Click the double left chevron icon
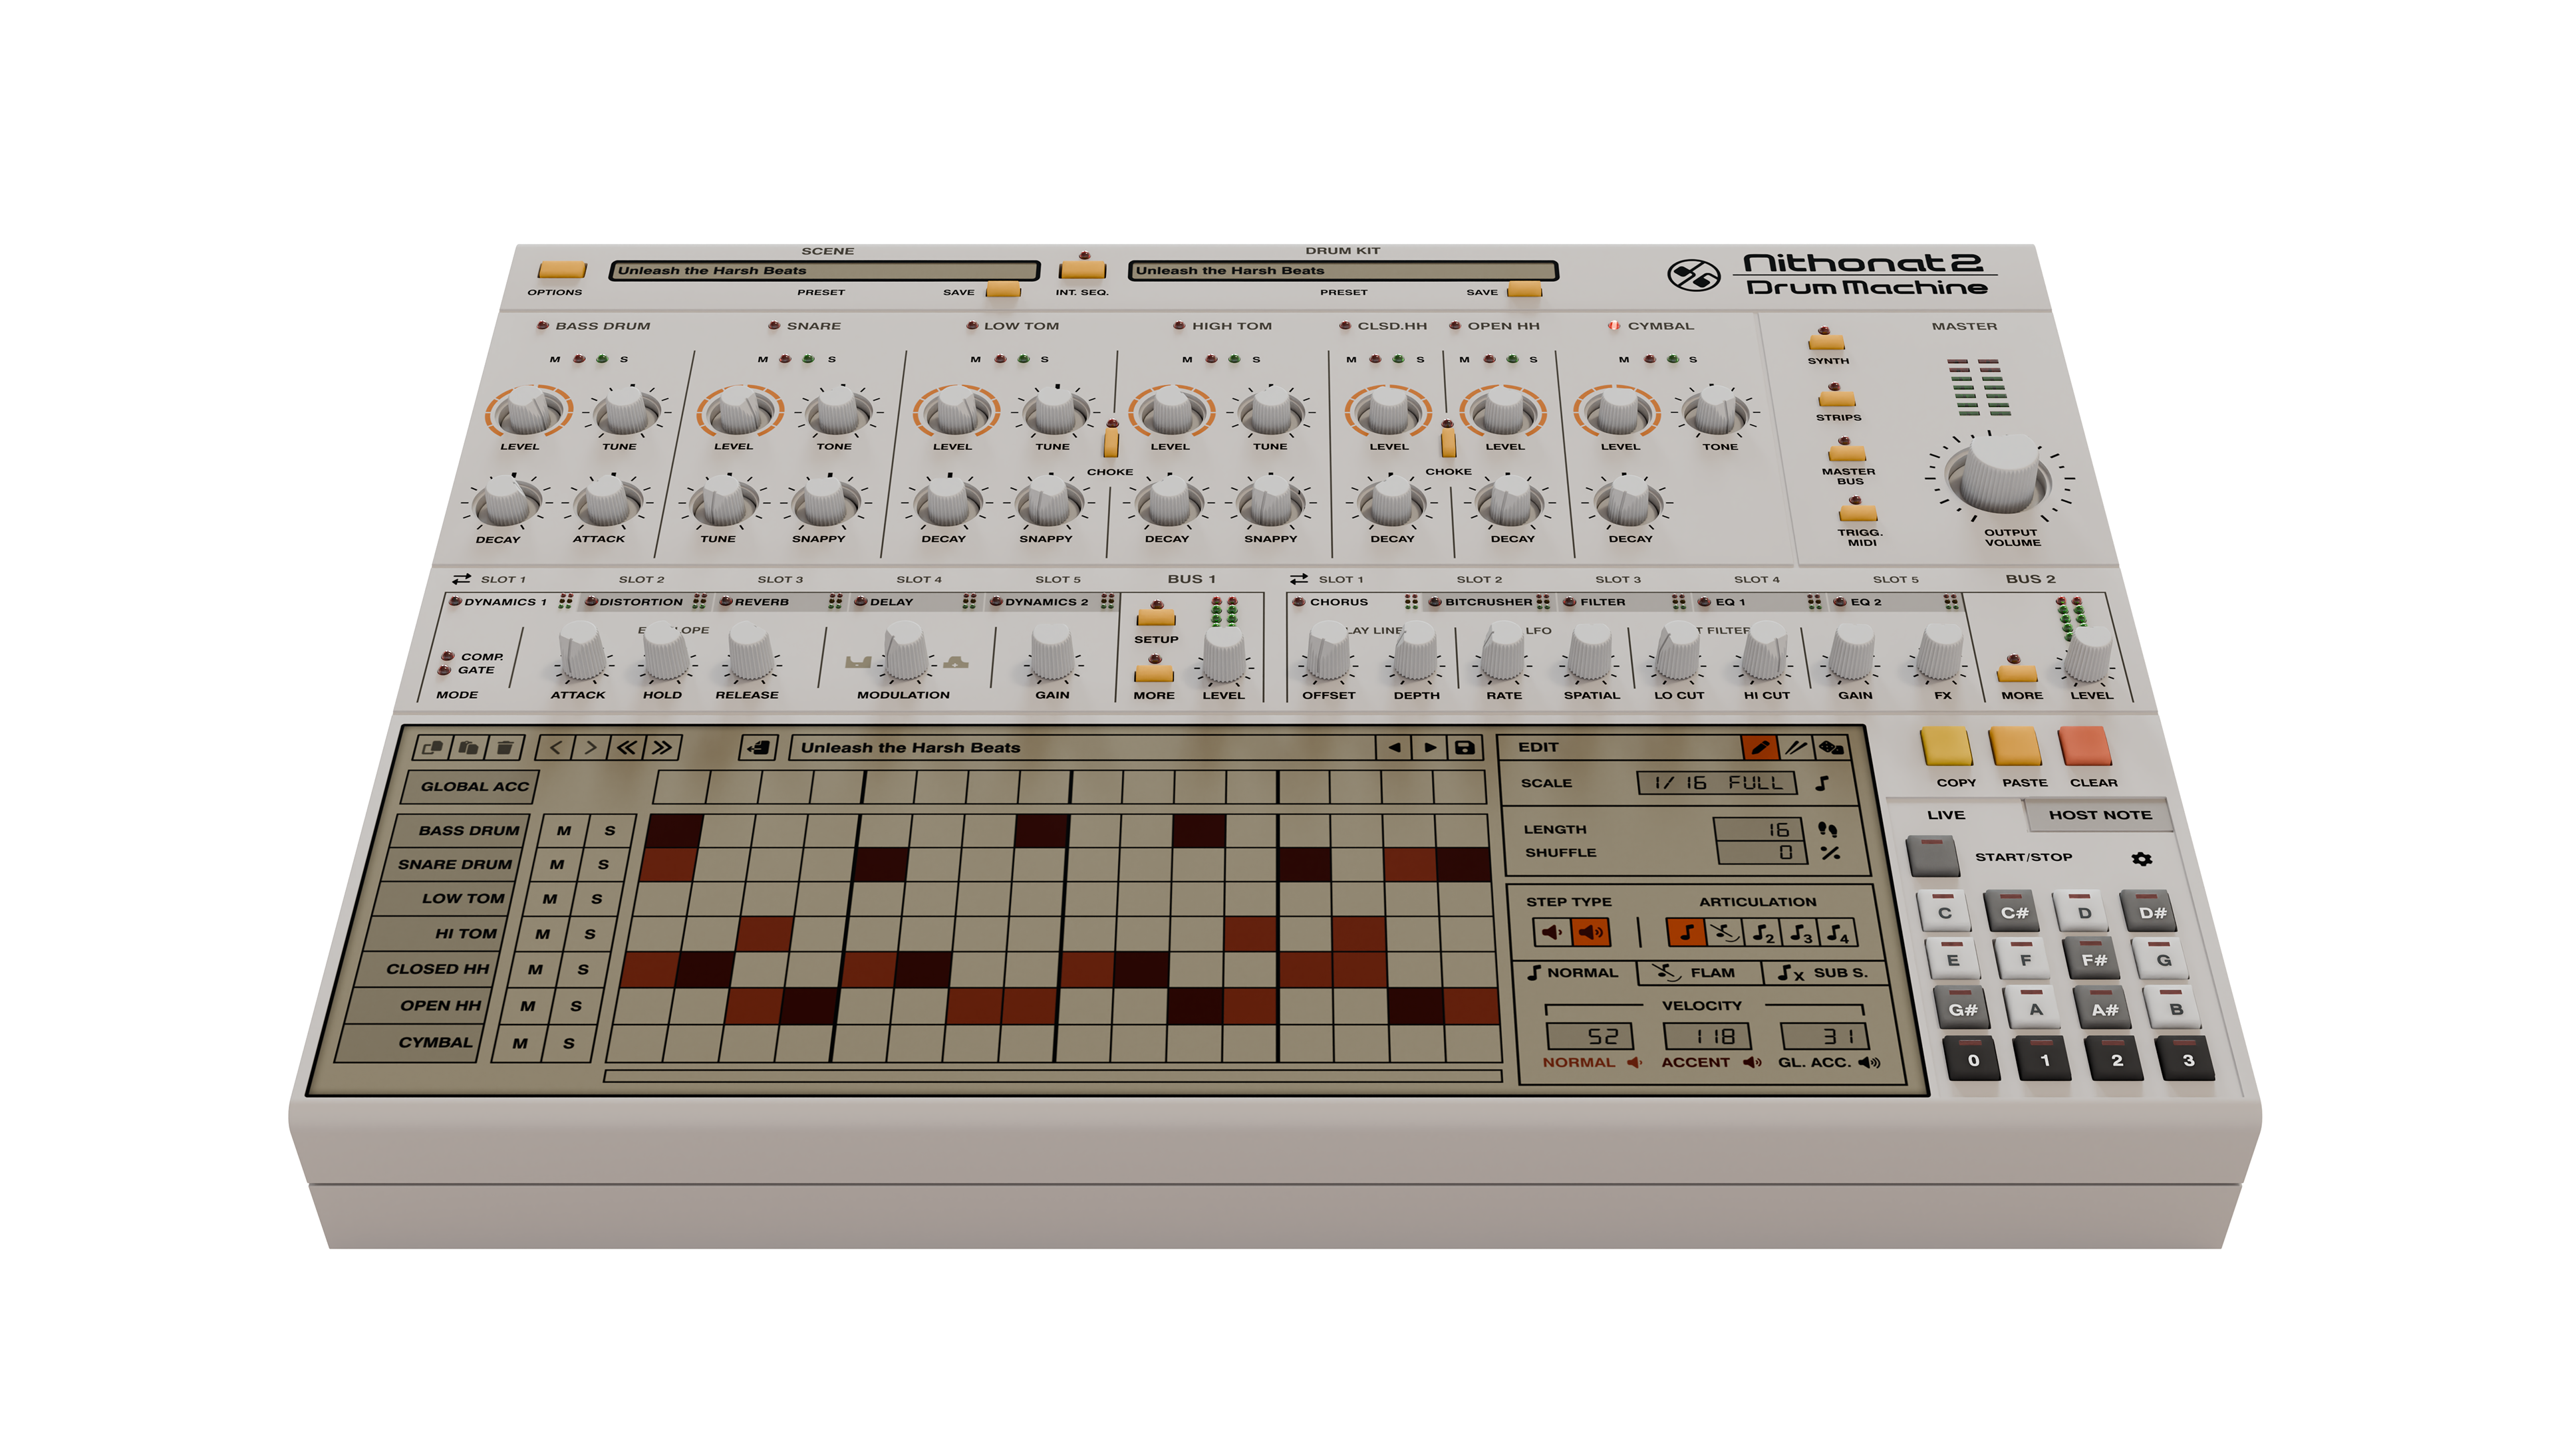 click(627, 747)
